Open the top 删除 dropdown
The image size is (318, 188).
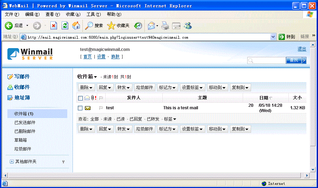pos(86,87)
